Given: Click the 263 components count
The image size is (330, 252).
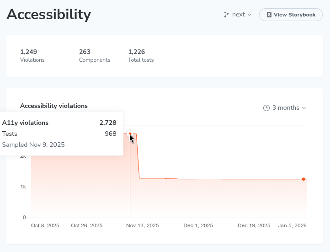Looking at the screenshot, I should coord(85,52).
